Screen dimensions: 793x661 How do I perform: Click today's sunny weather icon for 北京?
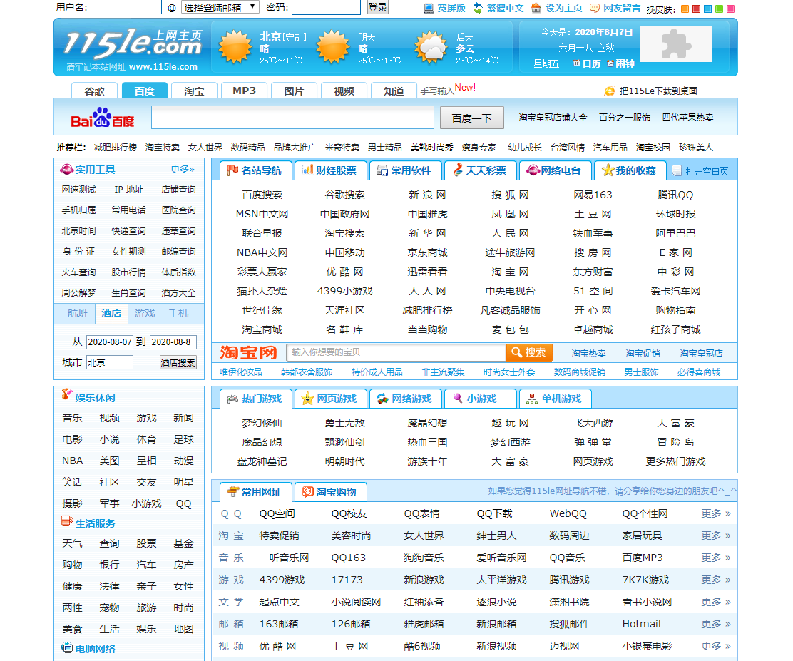[235, 46]
